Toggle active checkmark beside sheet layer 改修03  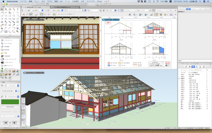(x=179, y=78)
